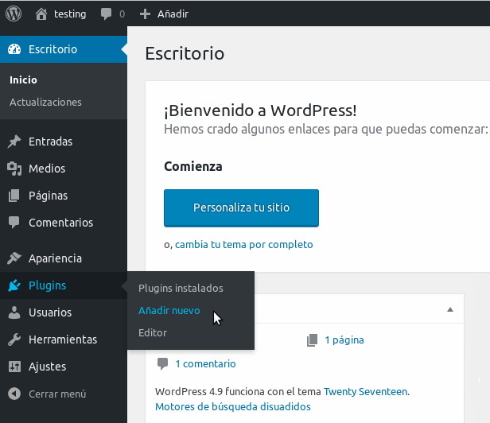Click the Páginas pages icon

(x=14, y=196)
